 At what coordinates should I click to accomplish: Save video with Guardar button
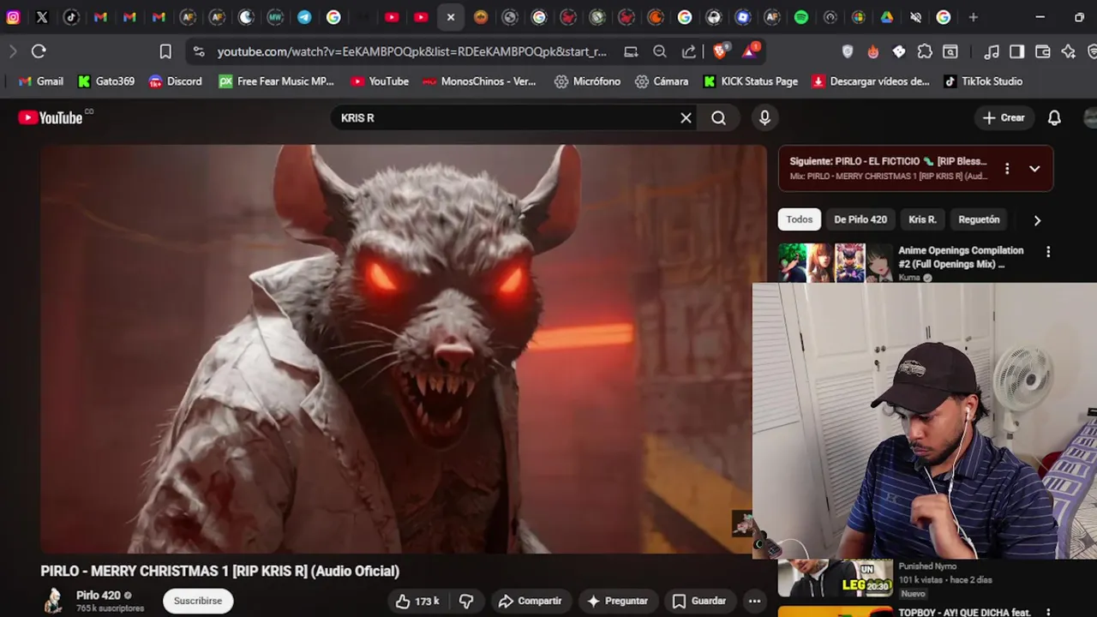coord(699,601)
